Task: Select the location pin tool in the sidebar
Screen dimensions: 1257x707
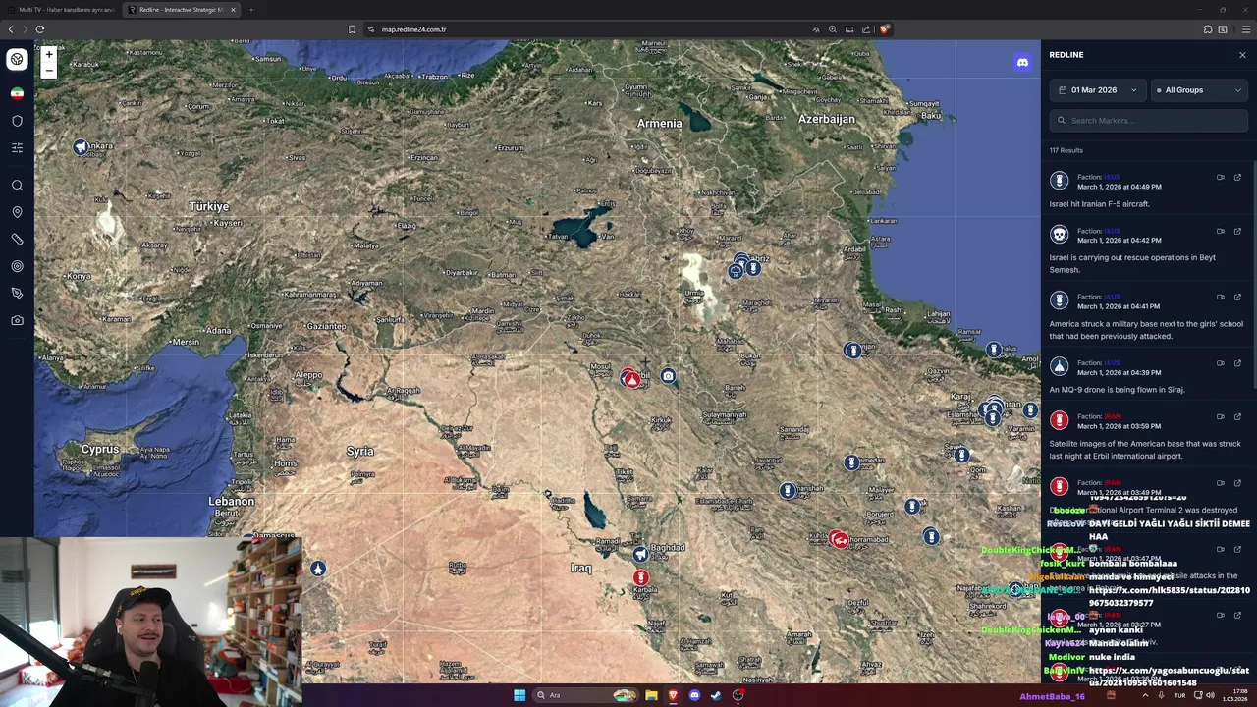Action: (17, 212)
